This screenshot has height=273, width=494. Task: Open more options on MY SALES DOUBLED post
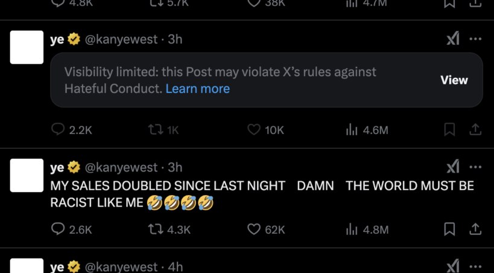(475, 167)
